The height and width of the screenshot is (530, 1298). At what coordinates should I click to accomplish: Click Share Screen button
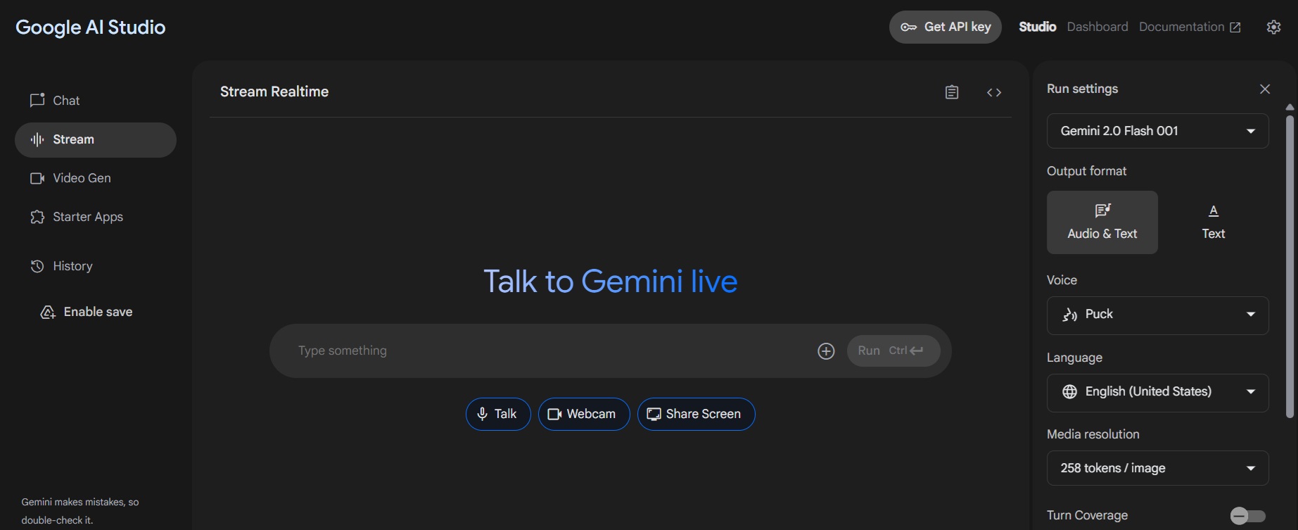696,414
